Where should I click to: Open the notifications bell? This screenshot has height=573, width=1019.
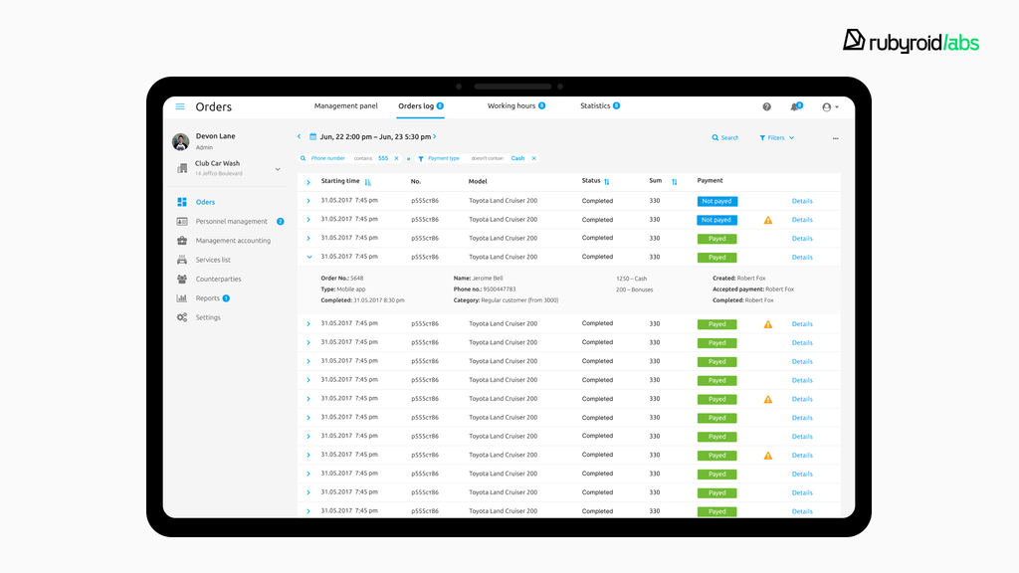pyautogui.click(x=795, y=106)
